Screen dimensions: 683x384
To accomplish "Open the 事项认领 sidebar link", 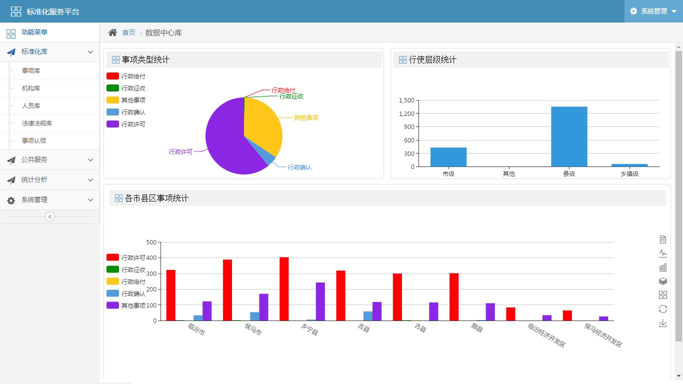I will 34,141.
